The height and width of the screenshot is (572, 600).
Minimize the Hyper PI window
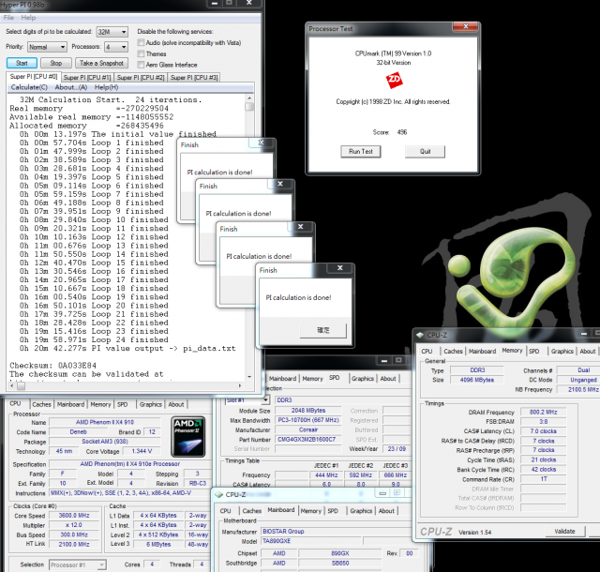coord(215,3)
